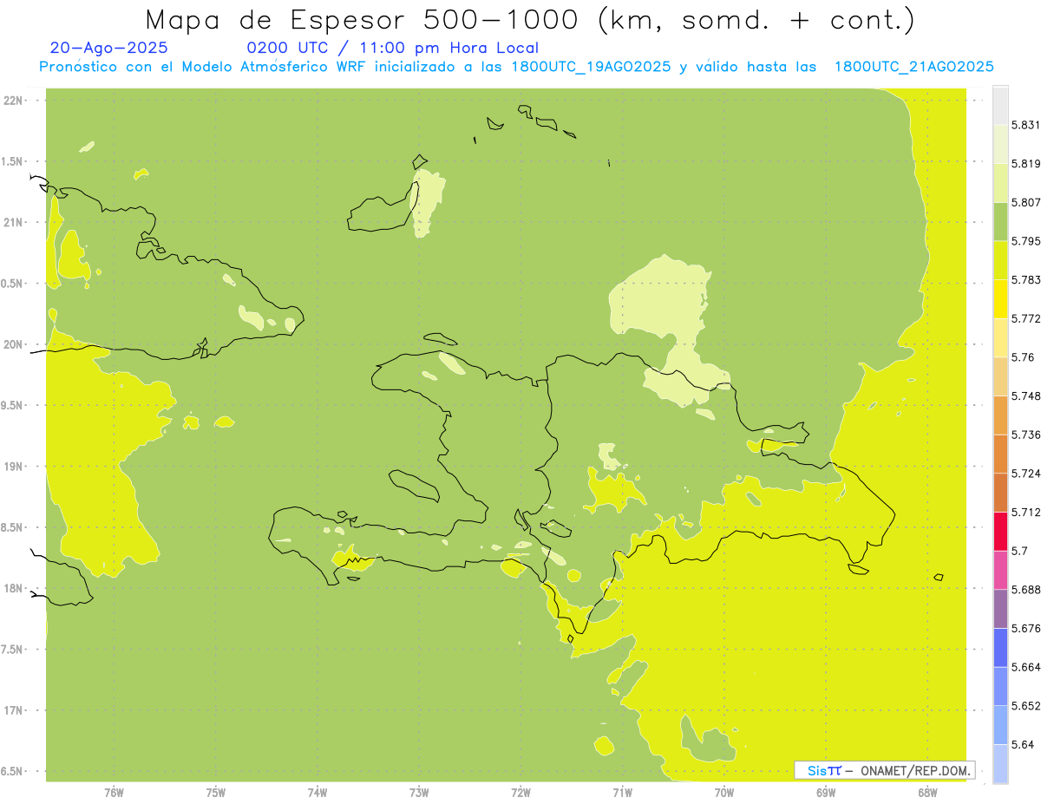This screenshot has height=804, width=1041.
Task: Select the yellow-green legend swatch between 5.795 and 5.783
Action: point(1000,260)
